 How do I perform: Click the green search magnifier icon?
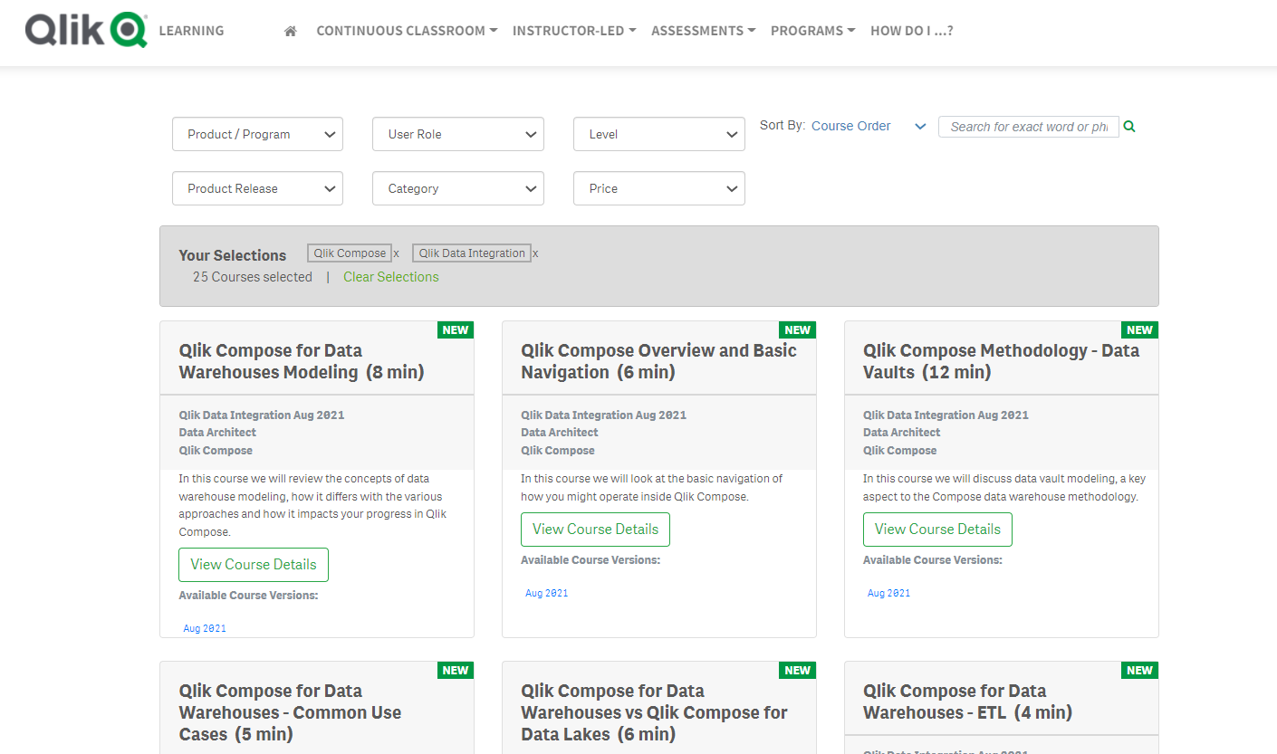(x=1128, y=126)
